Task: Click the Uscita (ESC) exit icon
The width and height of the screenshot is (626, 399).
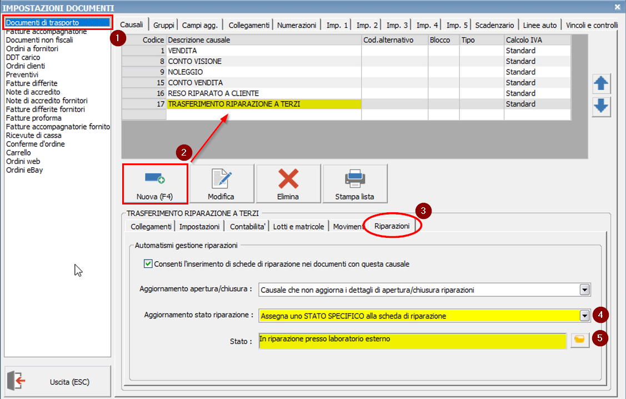Action: (x=17, y=381)
